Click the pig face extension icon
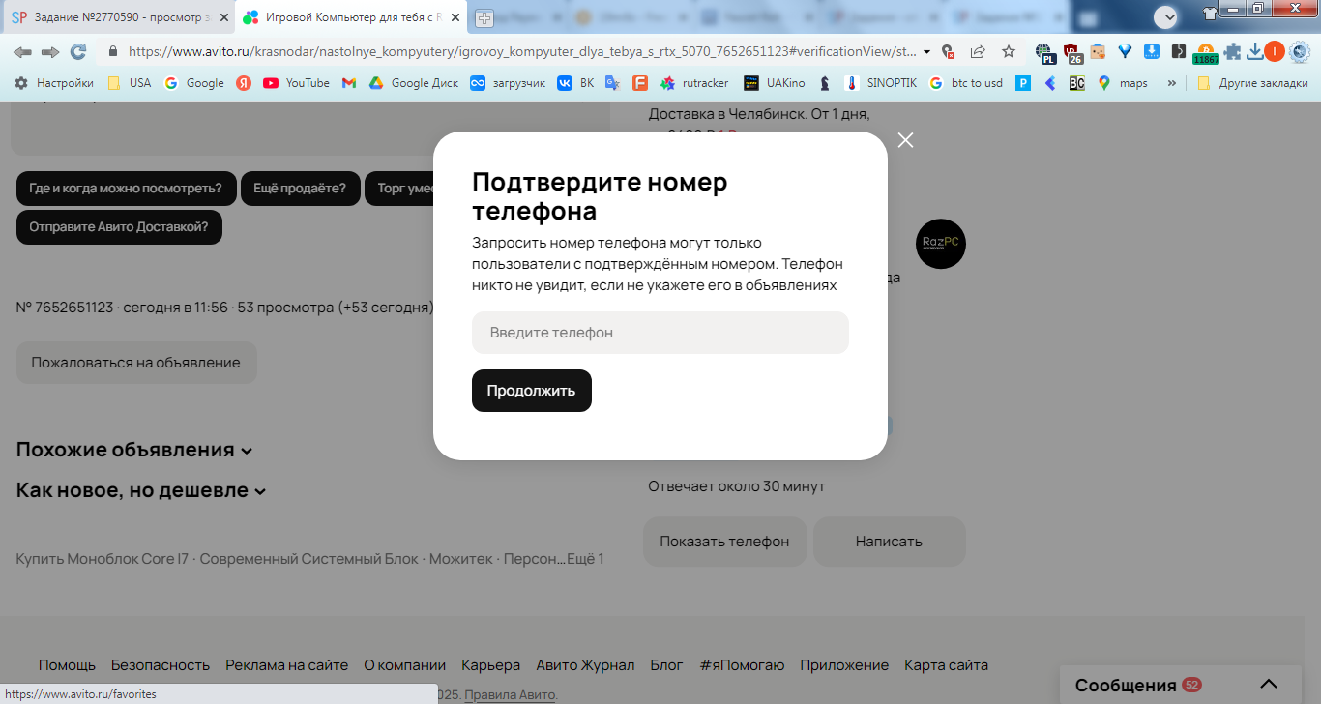 1099,52
